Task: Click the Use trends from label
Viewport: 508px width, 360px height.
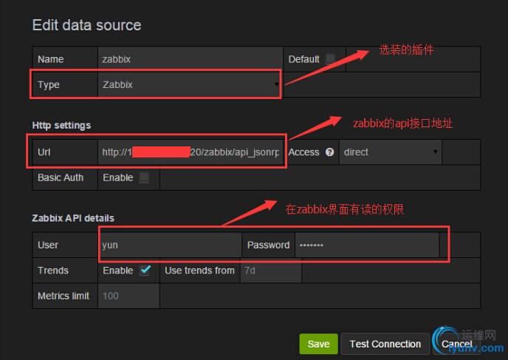Action: click(x=199, y=271)
